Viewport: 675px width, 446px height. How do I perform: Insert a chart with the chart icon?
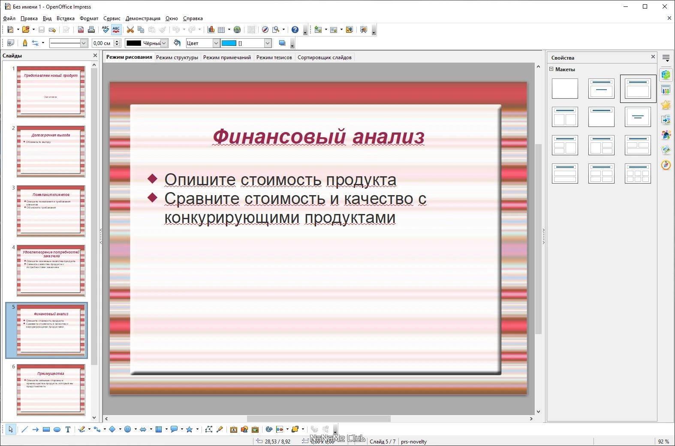[x=211, y=30]
